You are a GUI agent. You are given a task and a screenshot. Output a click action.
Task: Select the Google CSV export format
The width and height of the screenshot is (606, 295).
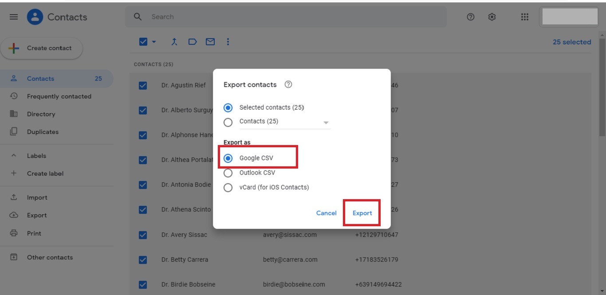228,158
